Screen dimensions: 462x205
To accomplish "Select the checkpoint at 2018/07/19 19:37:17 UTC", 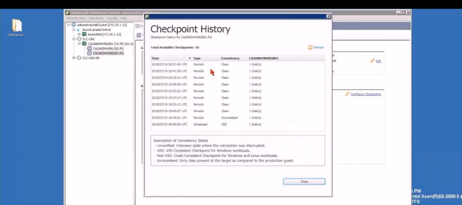I will [x=238, y=98].
